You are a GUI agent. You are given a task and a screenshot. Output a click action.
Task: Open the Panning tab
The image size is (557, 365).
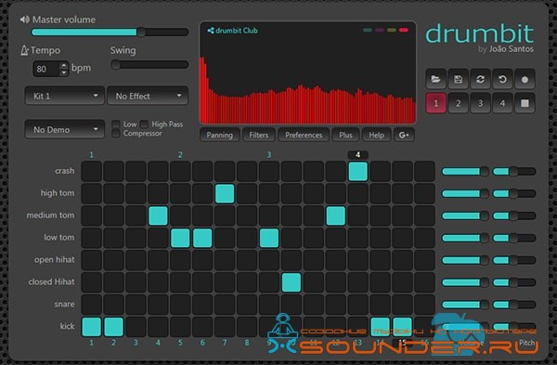click(x=219, y=135)
